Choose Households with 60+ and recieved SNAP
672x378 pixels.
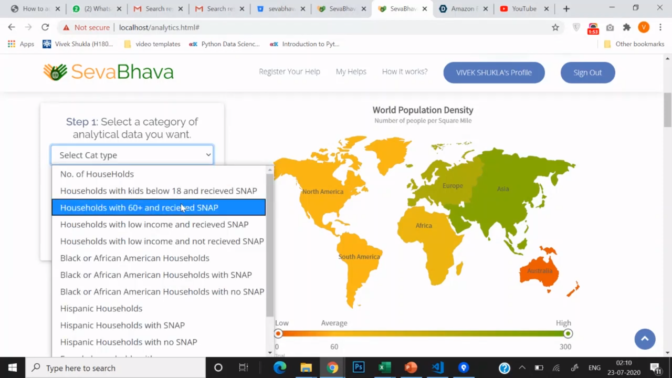coord(159,207)
